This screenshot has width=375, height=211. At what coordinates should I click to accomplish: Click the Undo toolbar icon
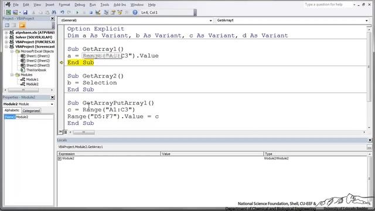coord(62,12)
